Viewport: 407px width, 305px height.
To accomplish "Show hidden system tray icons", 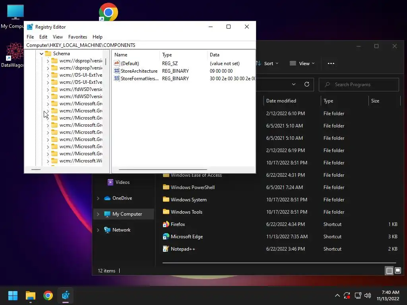I will [337, 295].
